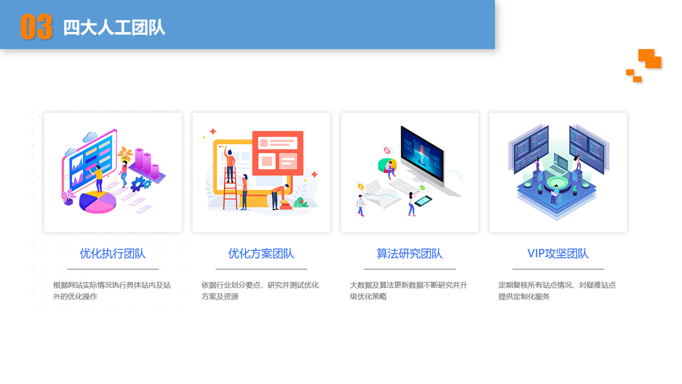Image resolution: width=682 pixels, height=384 pixels.
Task: Click the "算法研究团队" heading
Action: pos(409,253)
